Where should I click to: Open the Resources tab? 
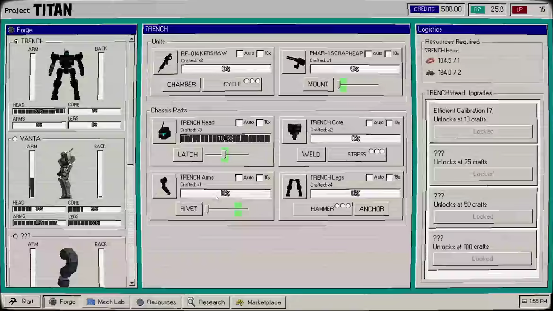(x=156, y=302)
